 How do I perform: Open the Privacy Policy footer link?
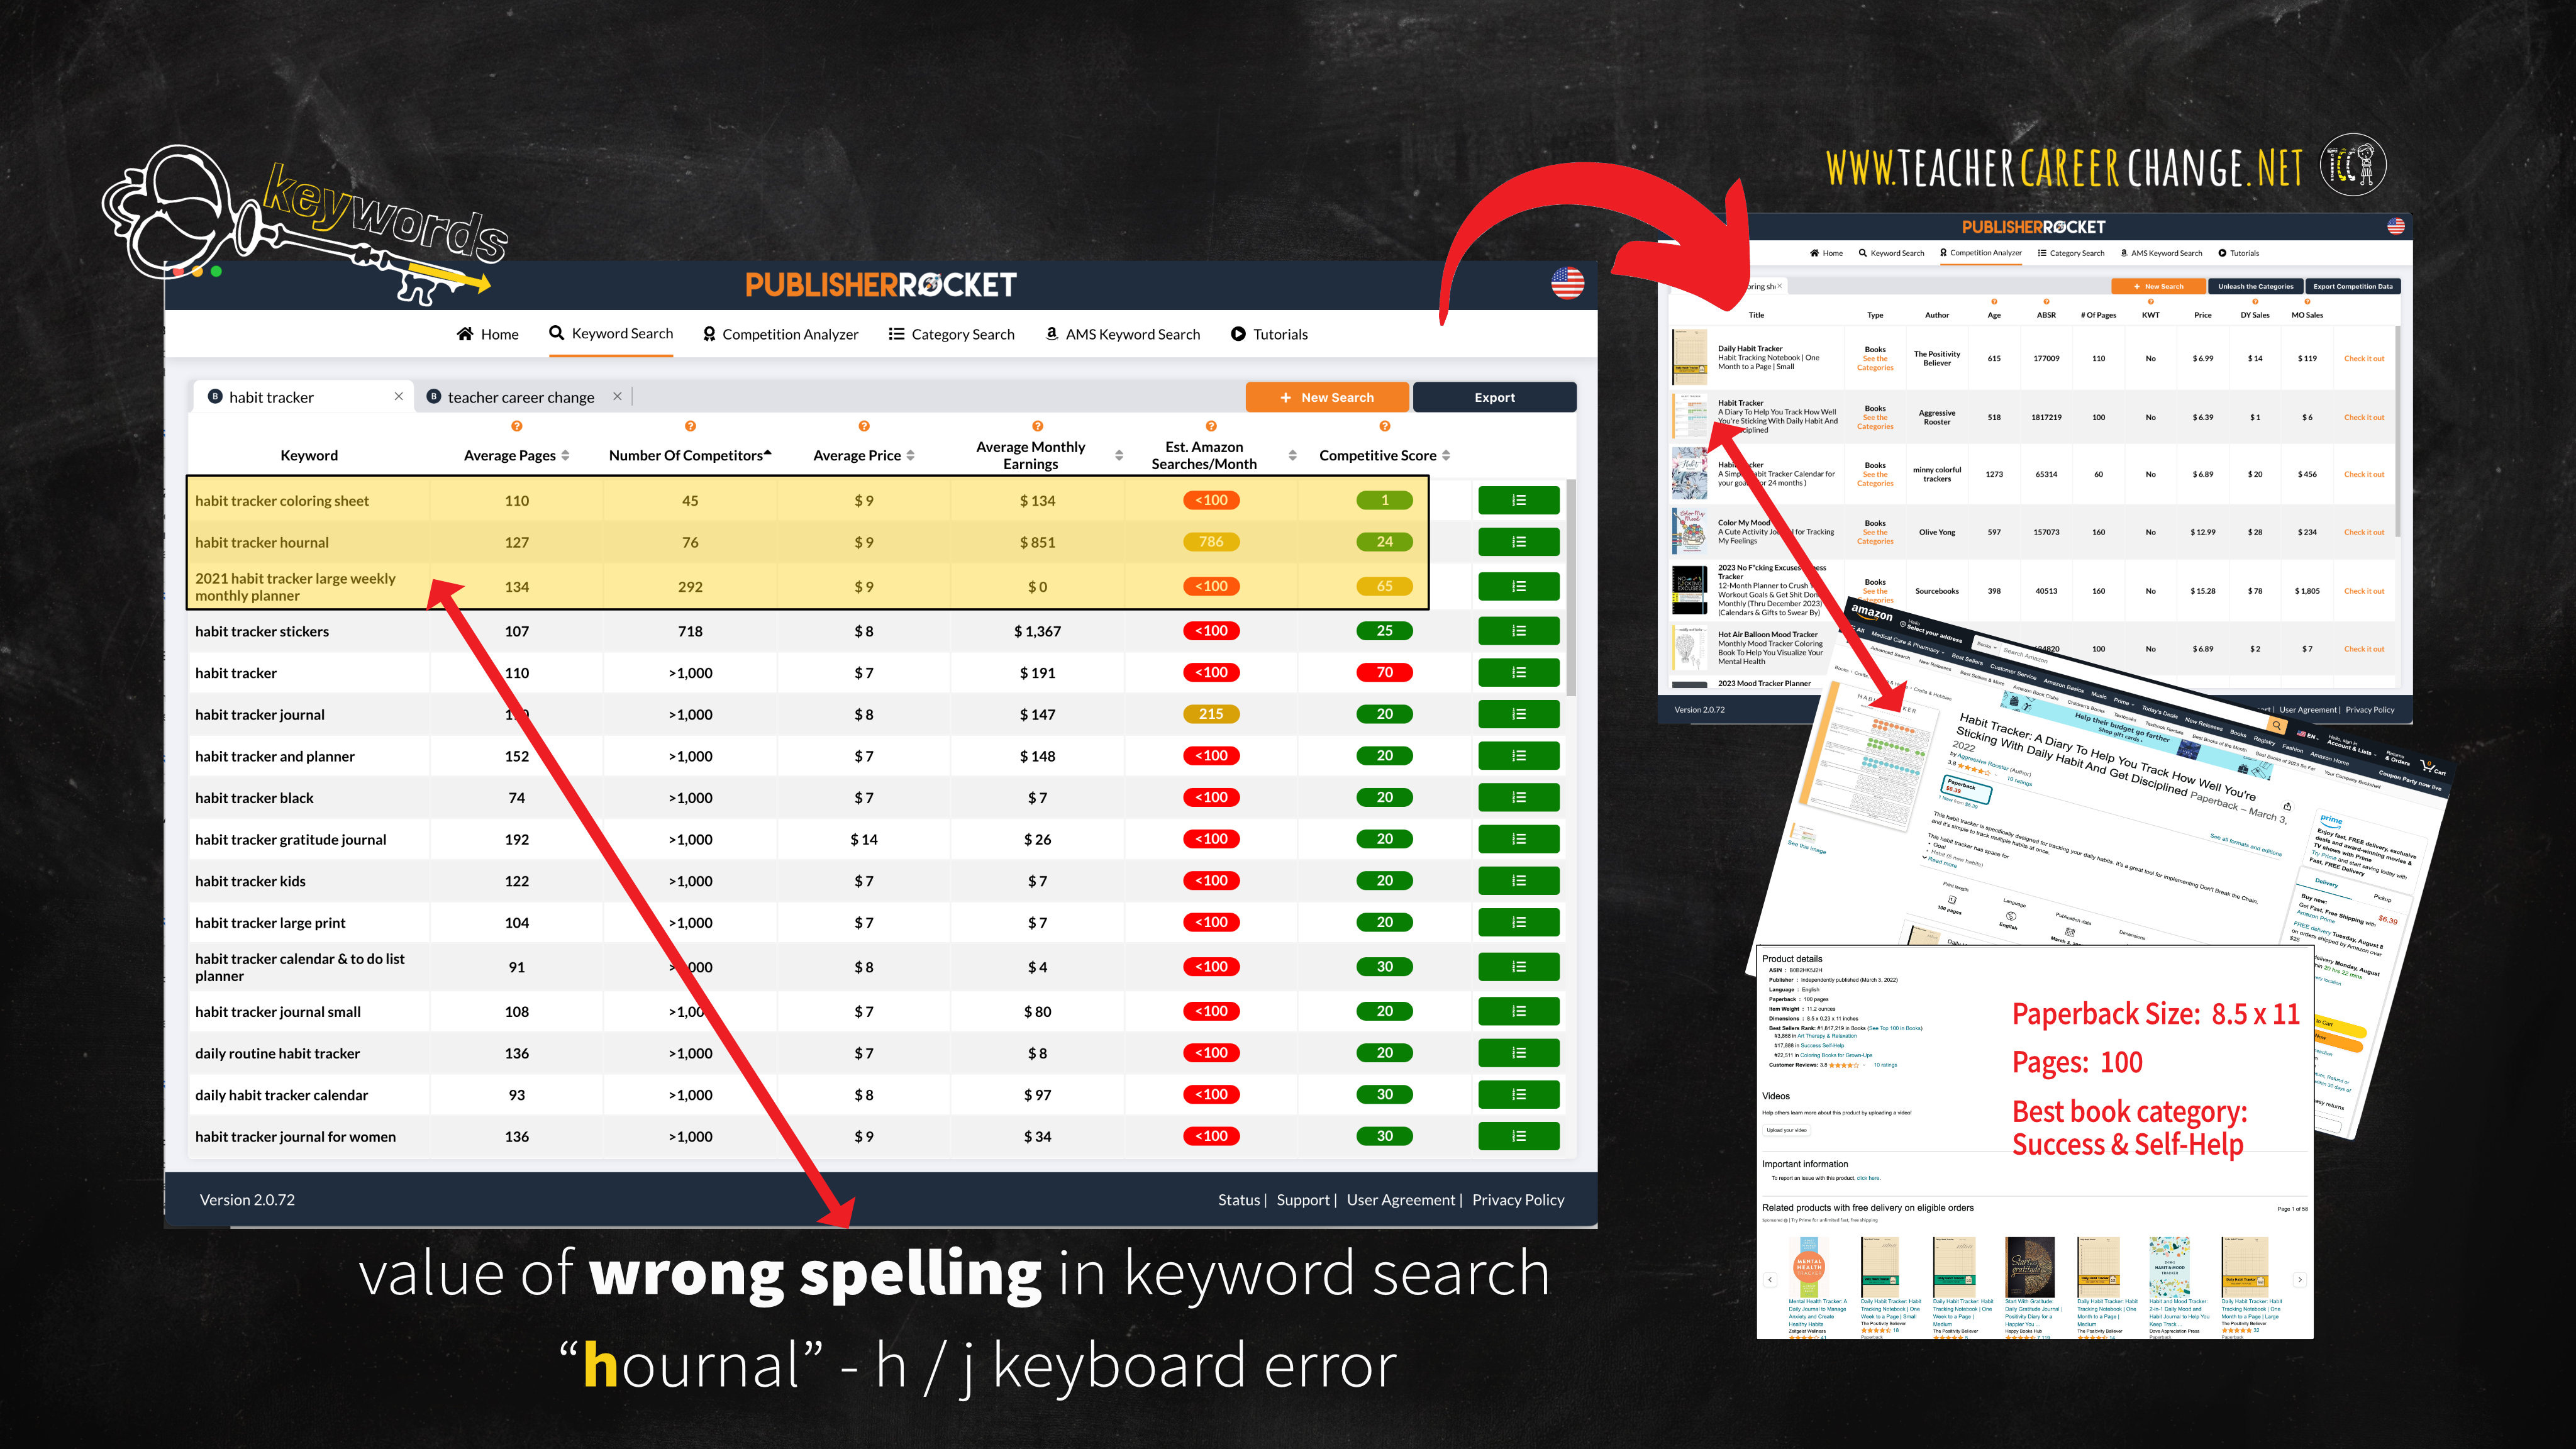[1517, 1200]
